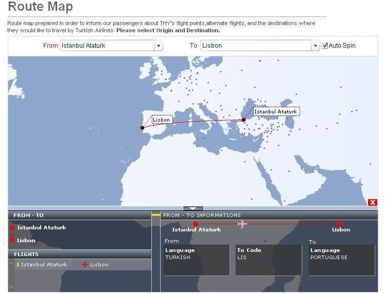Click the airplane icon on route line

(242, 224)
